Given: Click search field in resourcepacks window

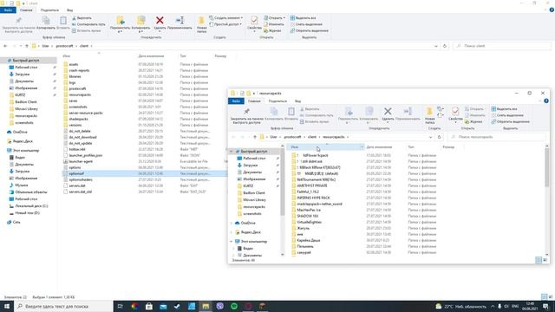Looking at the screenshot, I should point(497,137).
